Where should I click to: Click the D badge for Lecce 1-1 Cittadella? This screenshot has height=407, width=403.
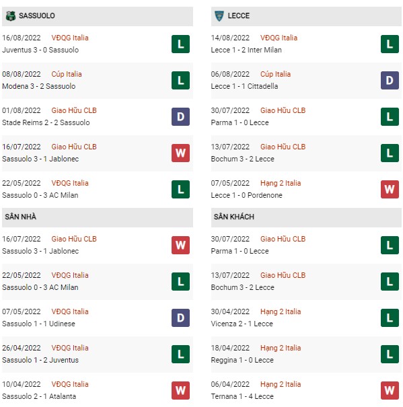coord(390,80)
